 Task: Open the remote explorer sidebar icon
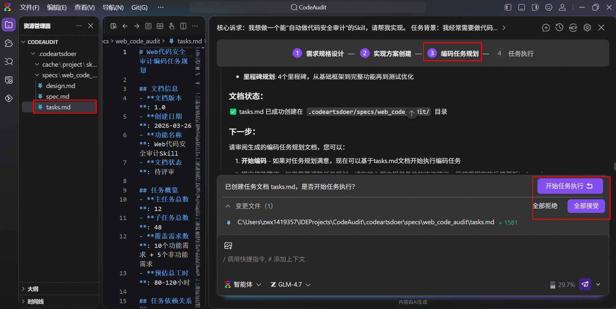tap(9, 80)
